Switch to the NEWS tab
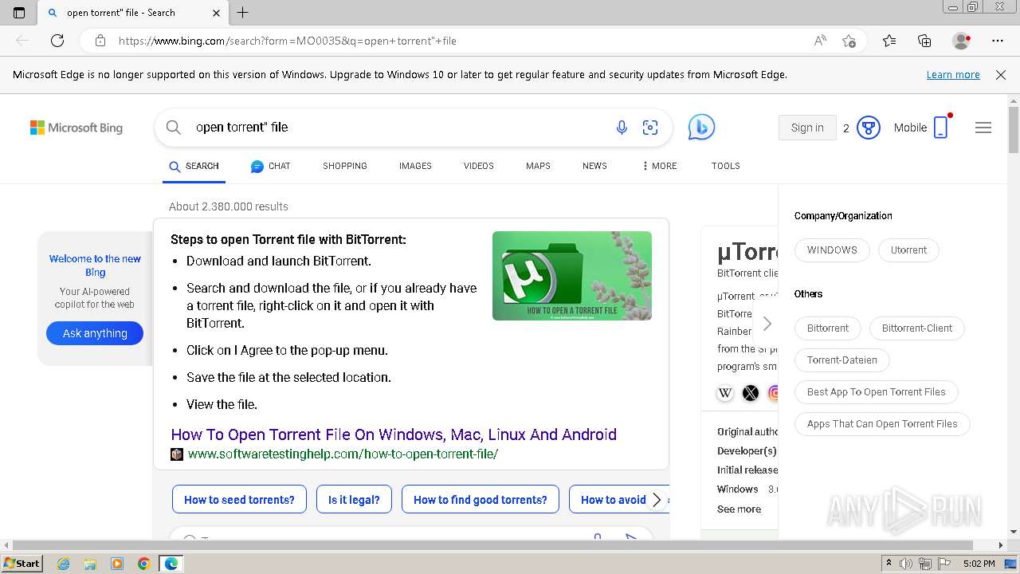The width and height of the screenshot is (1020, 574). (x=594, y=166)
